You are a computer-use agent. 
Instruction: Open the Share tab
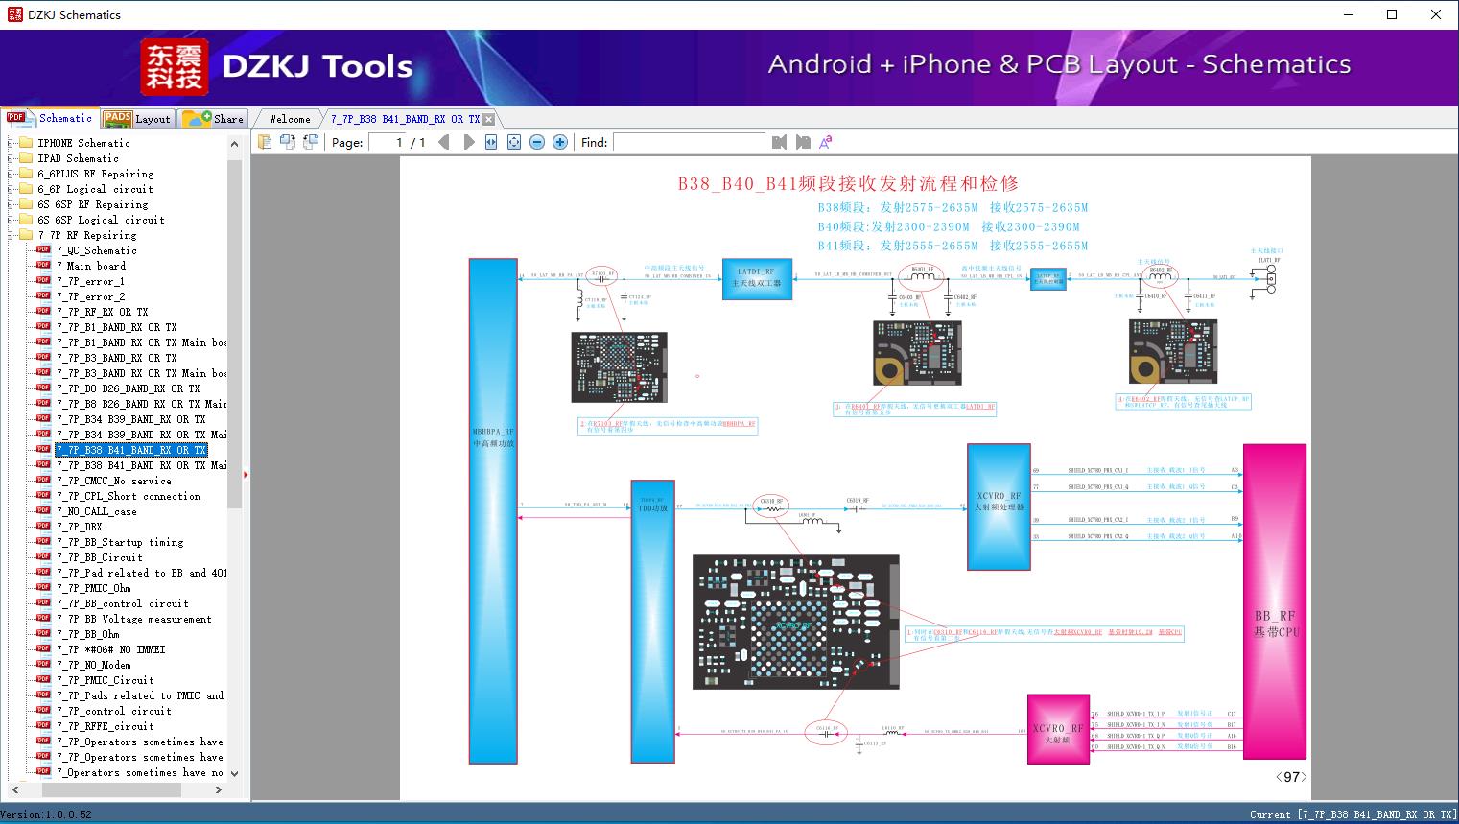[213, 119]
